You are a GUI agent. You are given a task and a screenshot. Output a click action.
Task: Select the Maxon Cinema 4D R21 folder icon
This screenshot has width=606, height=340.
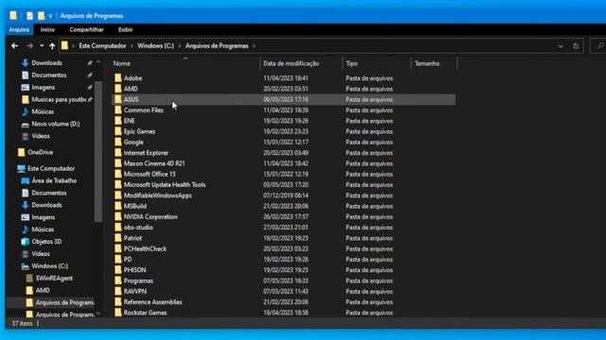[117, 163]
